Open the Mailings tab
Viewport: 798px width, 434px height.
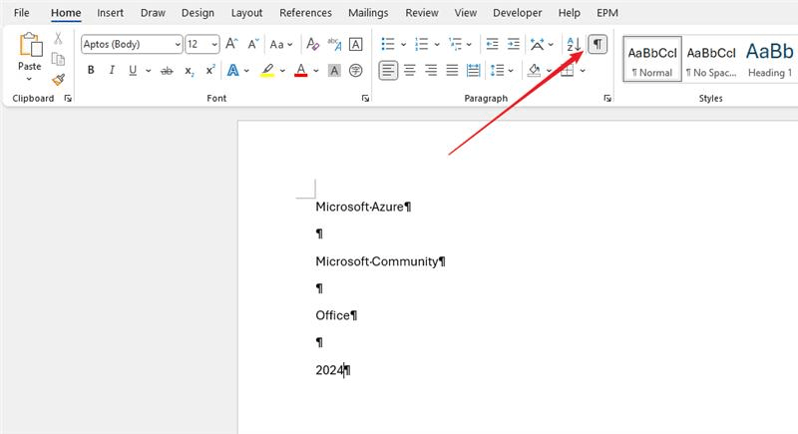tap(368, 13)
